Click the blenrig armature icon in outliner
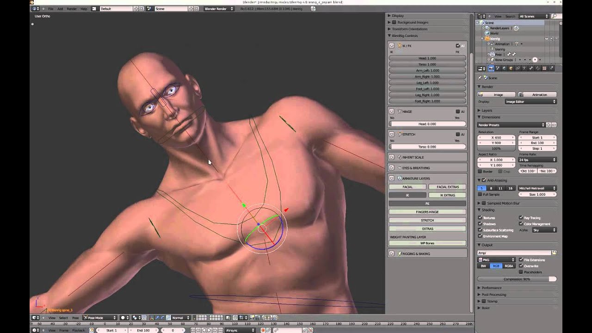The height and width of the screenshot is (333, 592). tap(487, 39)
